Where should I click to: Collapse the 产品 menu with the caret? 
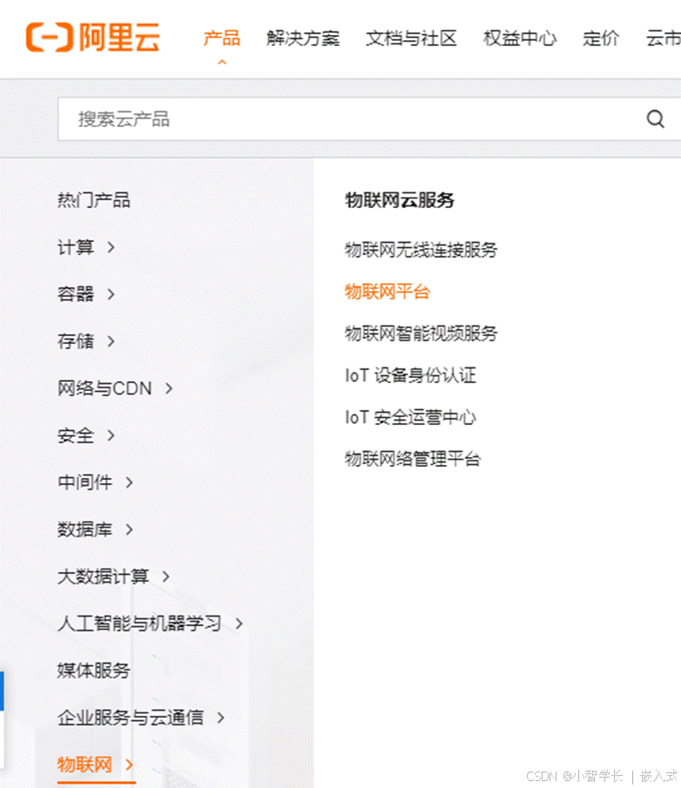pyautogui.click(x=222, y=62)
